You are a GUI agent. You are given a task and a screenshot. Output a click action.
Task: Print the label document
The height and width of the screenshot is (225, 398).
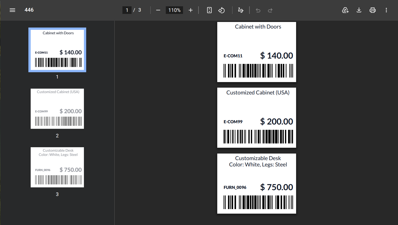pos(373,10)
